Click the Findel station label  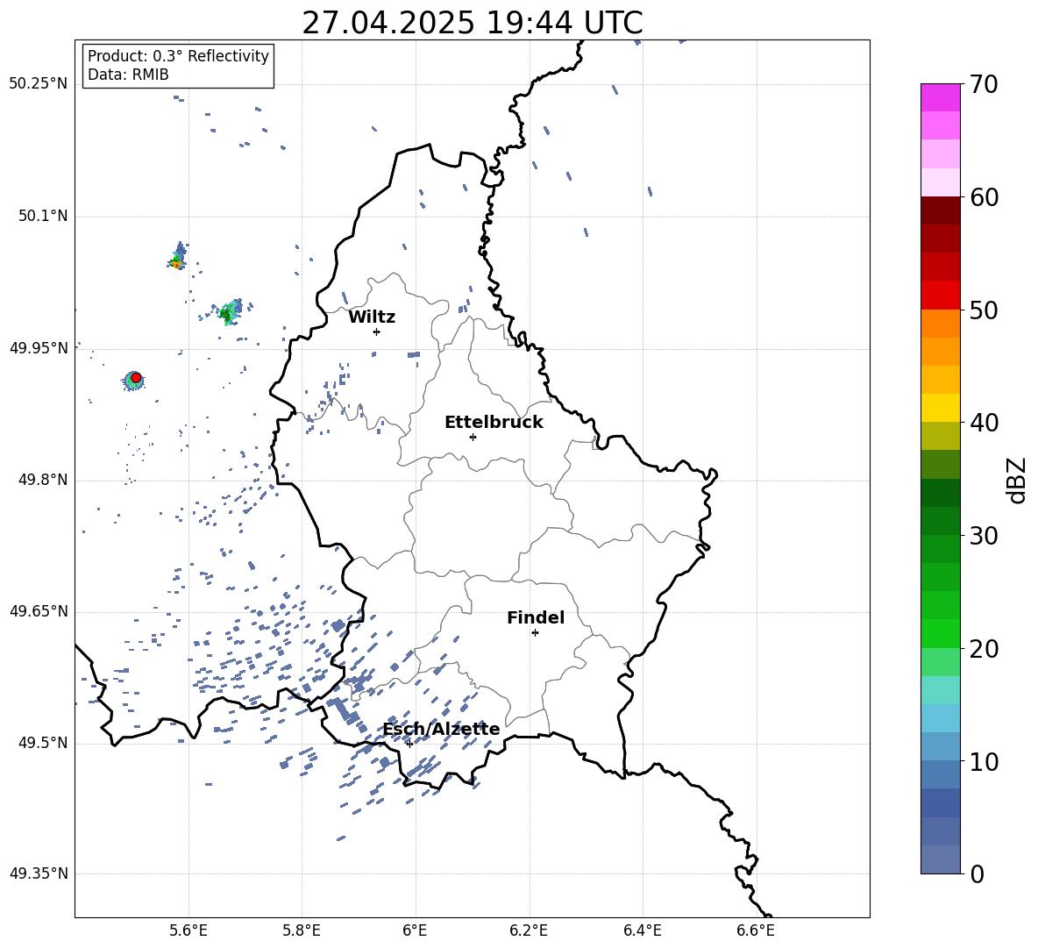point(536,617)
